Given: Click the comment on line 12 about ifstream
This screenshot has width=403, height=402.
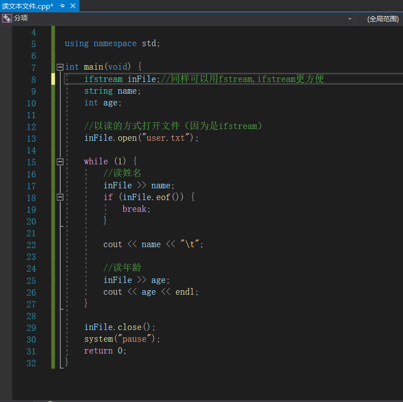Looking at the screenshot, I should coord(173,126).
